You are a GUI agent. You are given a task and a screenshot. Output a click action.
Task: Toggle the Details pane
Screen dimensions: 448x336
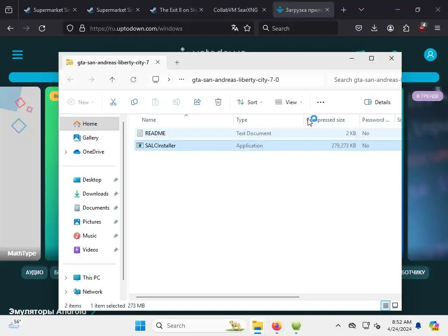378,102
